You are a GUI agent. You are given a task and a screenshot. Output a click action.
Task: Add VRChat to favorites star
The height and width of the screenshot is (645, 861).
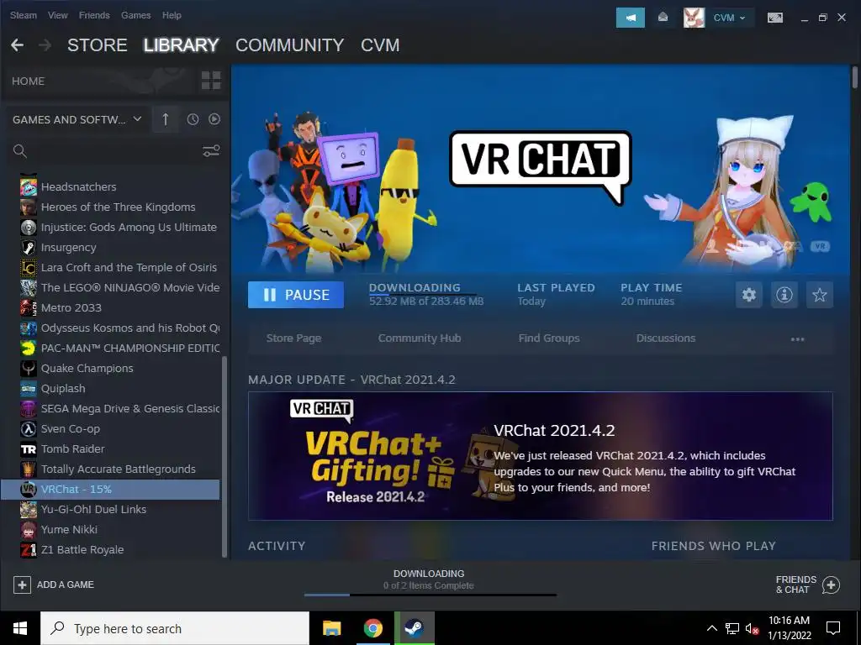tap(819, 295)
